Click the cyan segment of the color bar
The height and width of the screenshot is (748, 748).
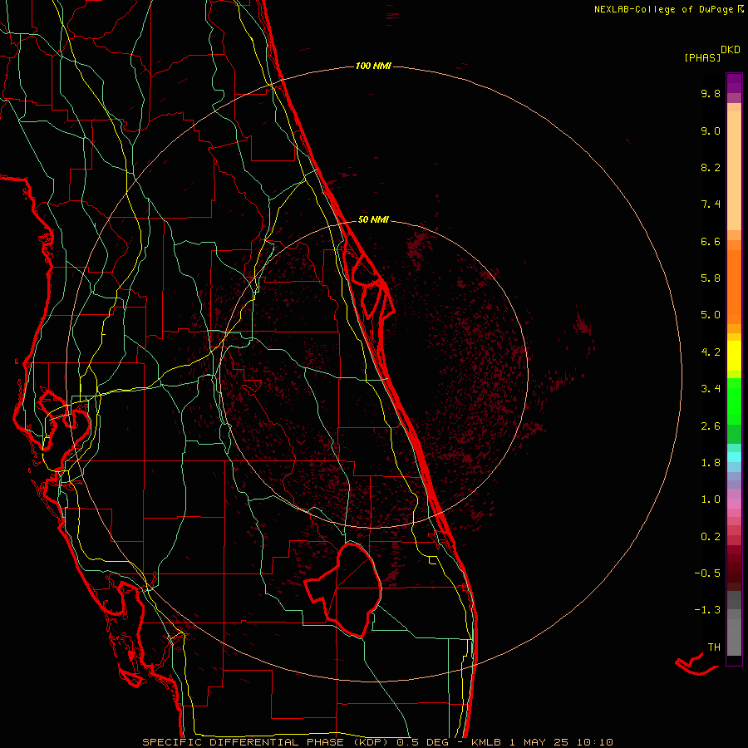coord(734,457)
